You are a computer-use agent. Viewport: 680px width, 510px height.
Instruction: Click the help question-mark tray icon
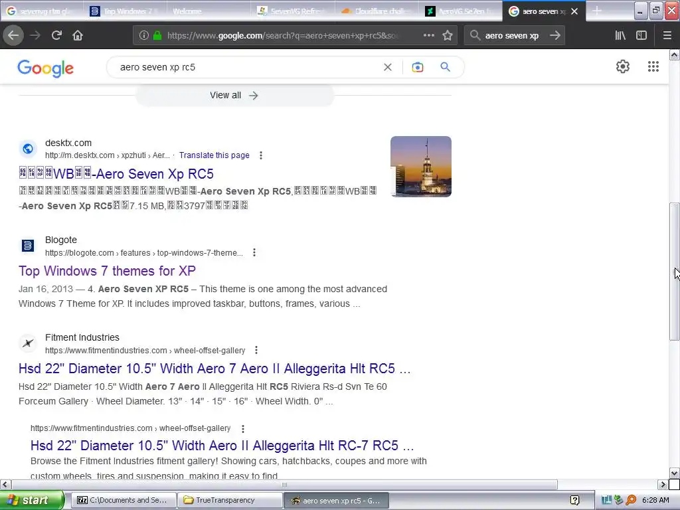(x=574, y=501)
